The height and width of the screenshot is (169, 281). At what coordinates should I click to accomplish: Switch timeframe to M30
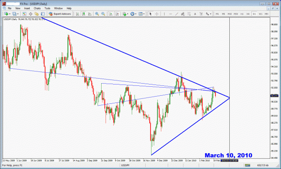pos(236,14)
